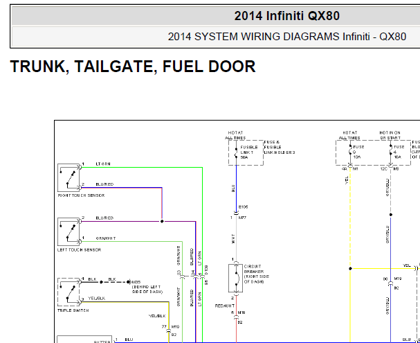Click the pin 77 label beside M19

[164, 326]
